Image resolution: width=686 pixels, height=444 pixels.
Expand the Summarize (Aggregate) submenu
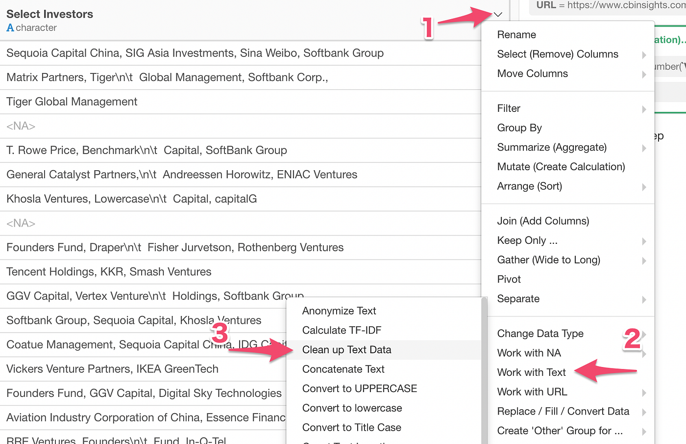click(x=552, y=147)
